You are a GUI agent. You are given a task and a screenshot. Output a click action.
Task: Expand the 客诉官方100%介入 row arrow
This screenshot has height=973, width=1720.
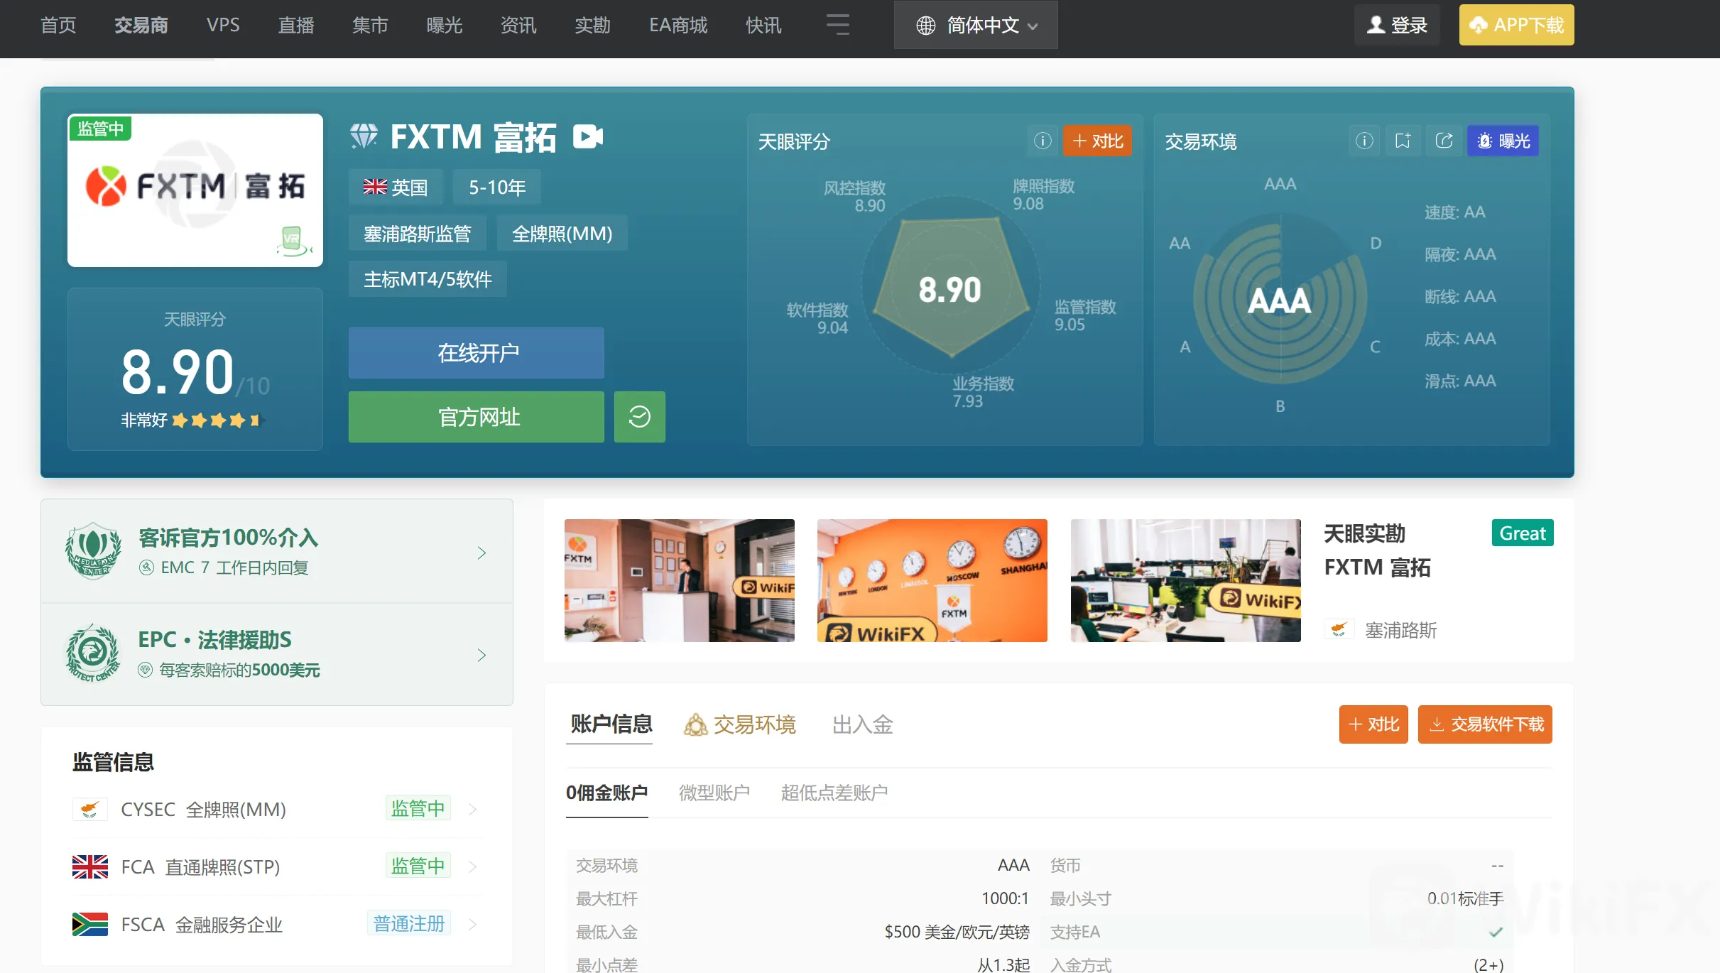point(481,553)
